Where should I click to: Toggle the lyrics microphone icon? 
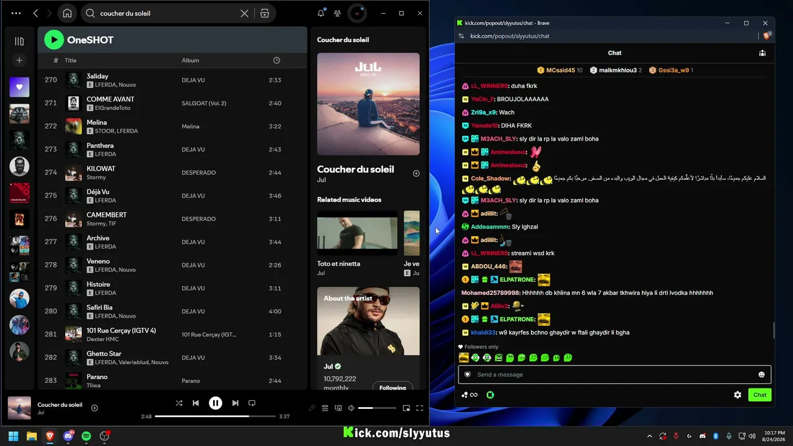pos(312,408)
